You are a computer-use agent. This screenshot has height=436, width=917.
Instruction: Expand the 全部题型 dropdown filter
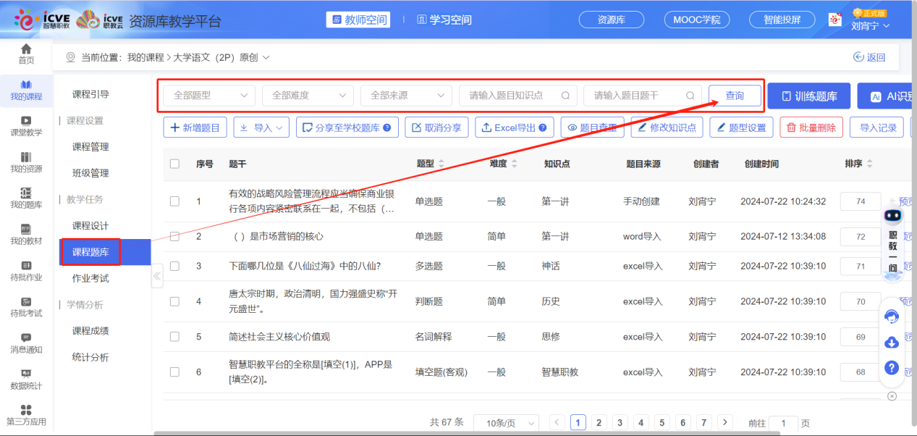[x=209, y=96]
